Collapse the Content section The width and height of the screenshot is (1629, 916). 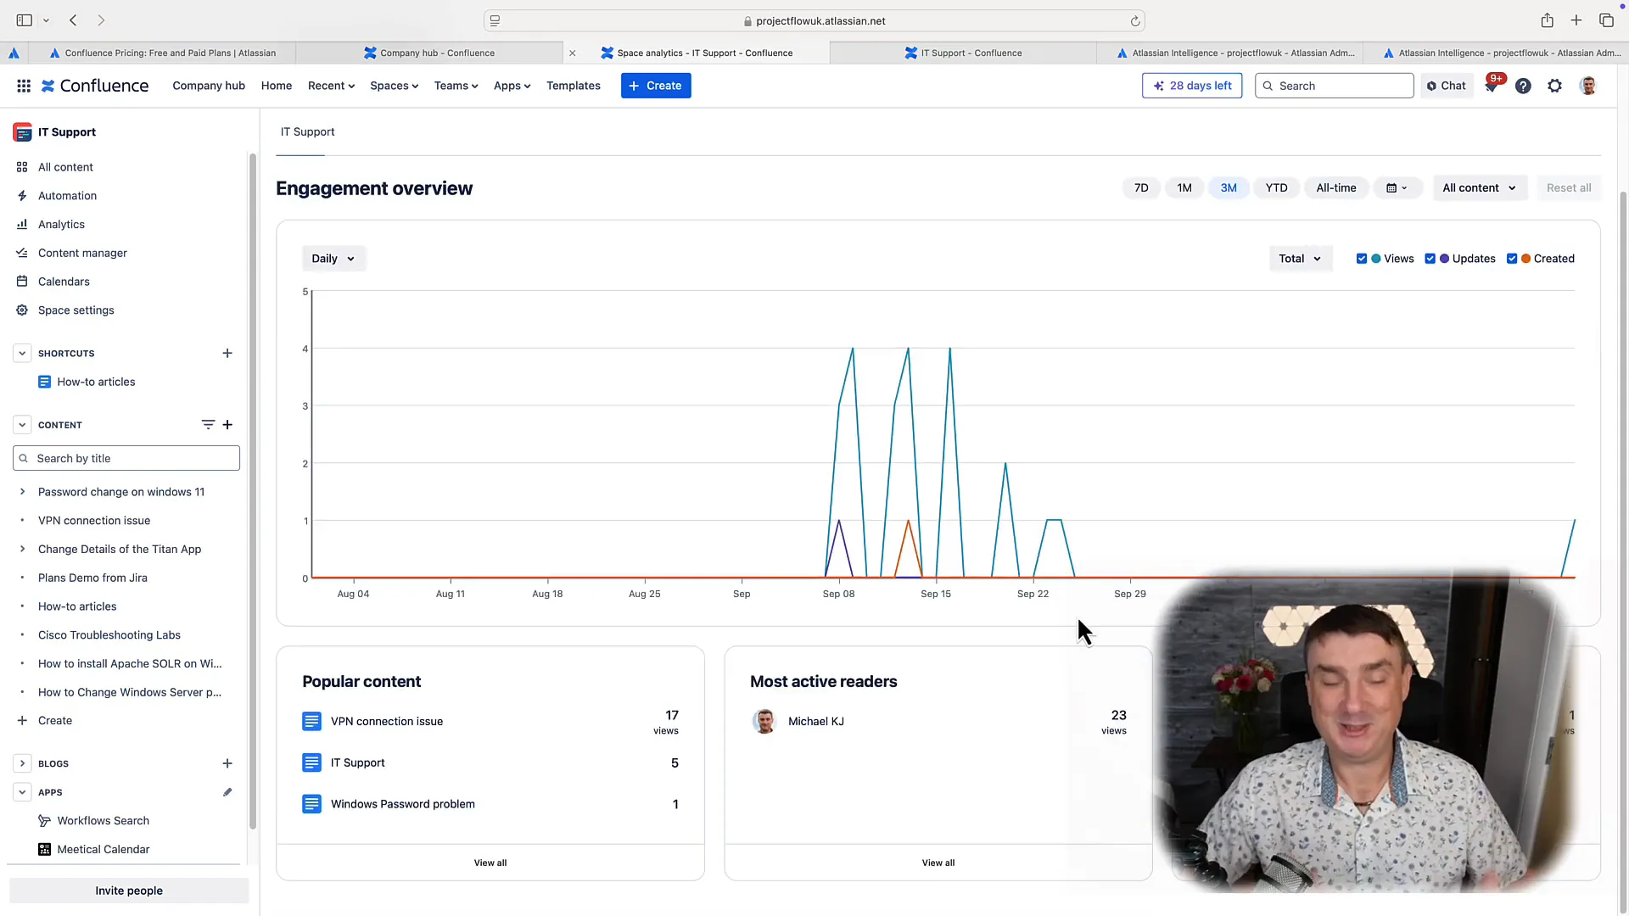point(22,425)
